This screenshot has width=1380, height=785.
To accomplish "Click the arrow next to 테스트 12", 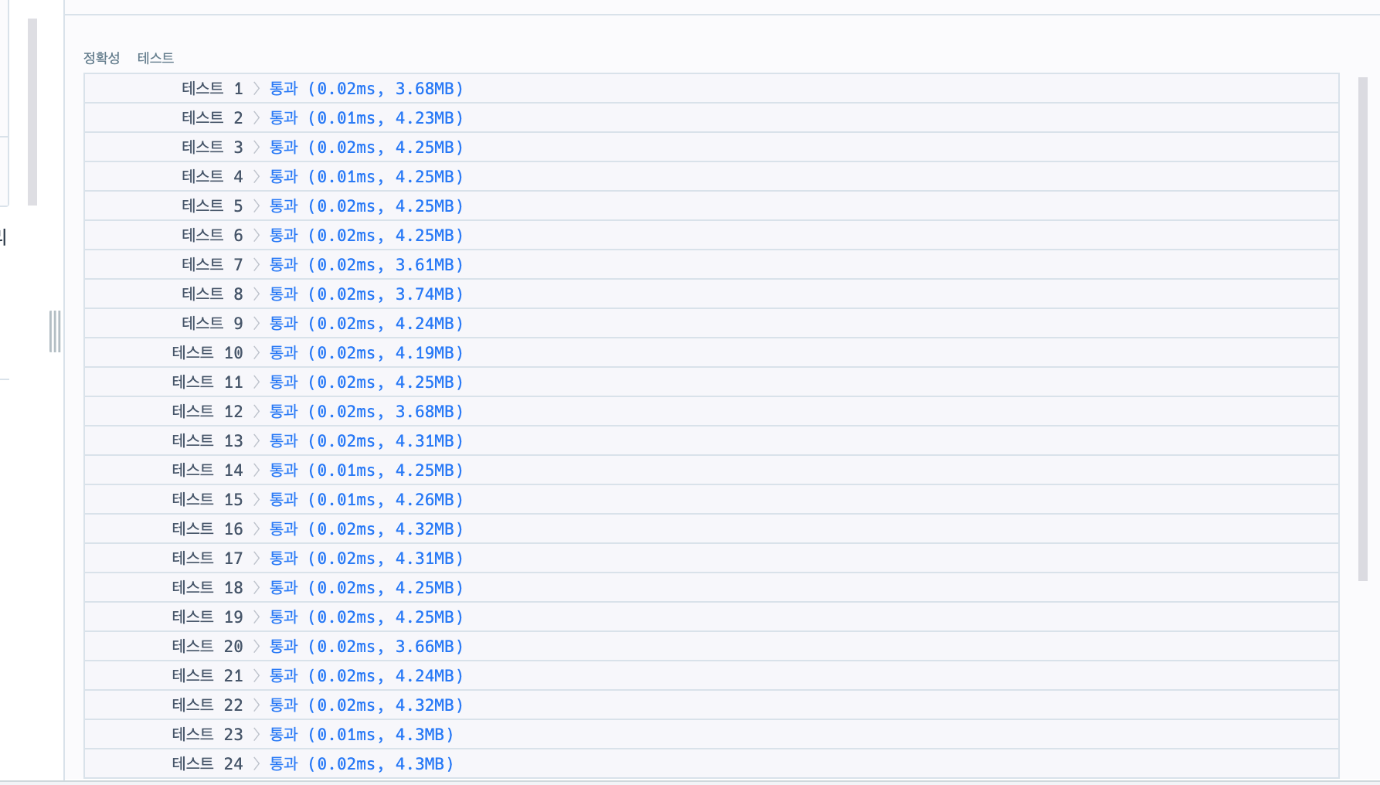I will (x=257, y=412).
